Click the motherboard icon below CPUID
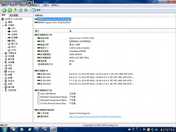 click(x=9, y=34)
